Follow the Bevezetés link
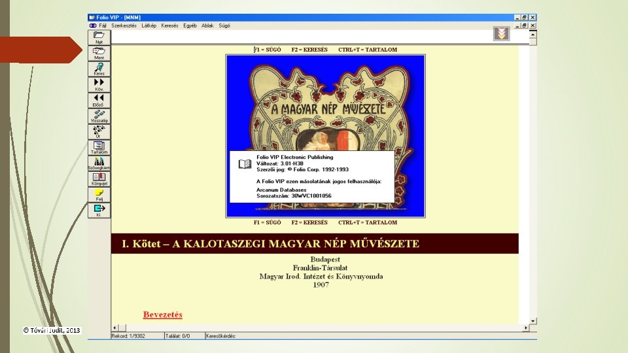Image resolution: width=628 pixels, height=353 pixels. pyautogui.click(x=163, y=314)
